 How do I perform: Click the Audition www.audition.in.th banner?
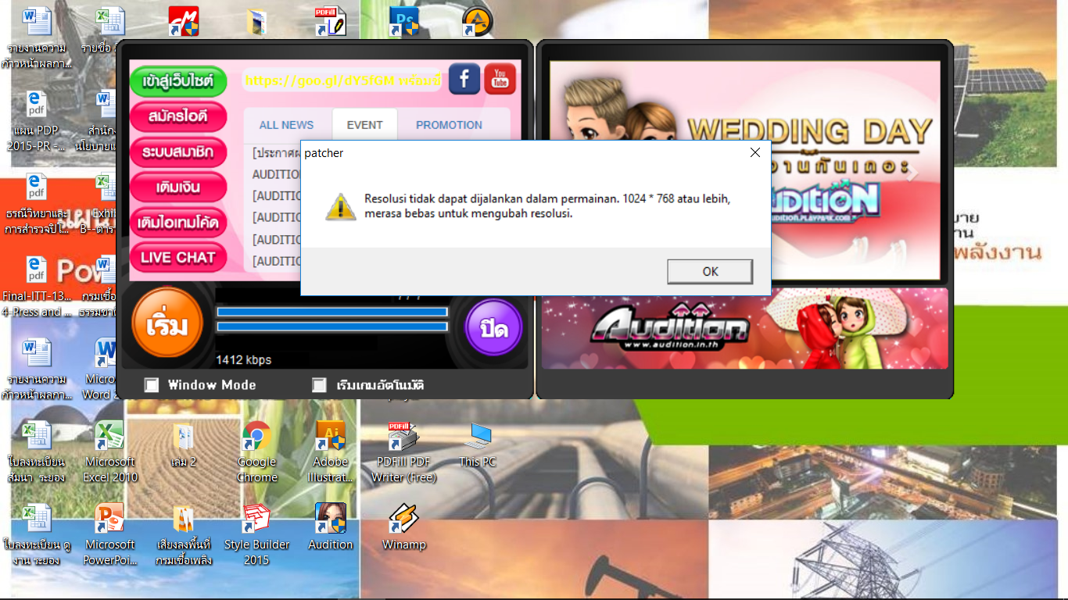coord(745,328)
